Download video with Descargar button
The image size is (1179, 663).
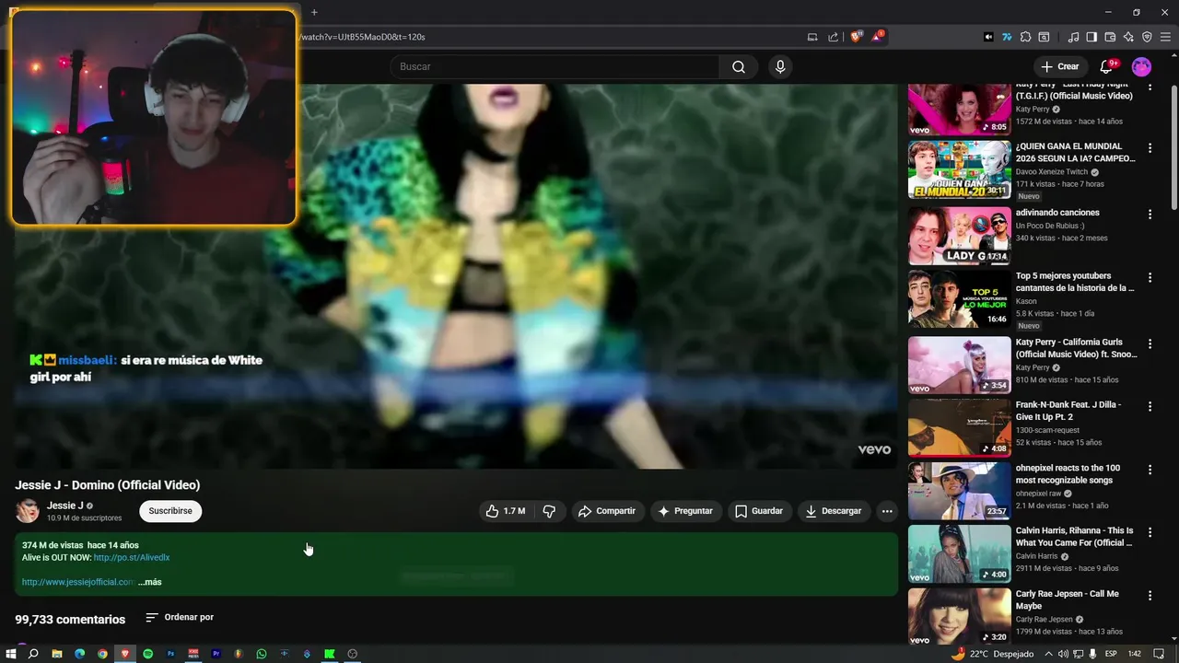[x=834, y=511]
